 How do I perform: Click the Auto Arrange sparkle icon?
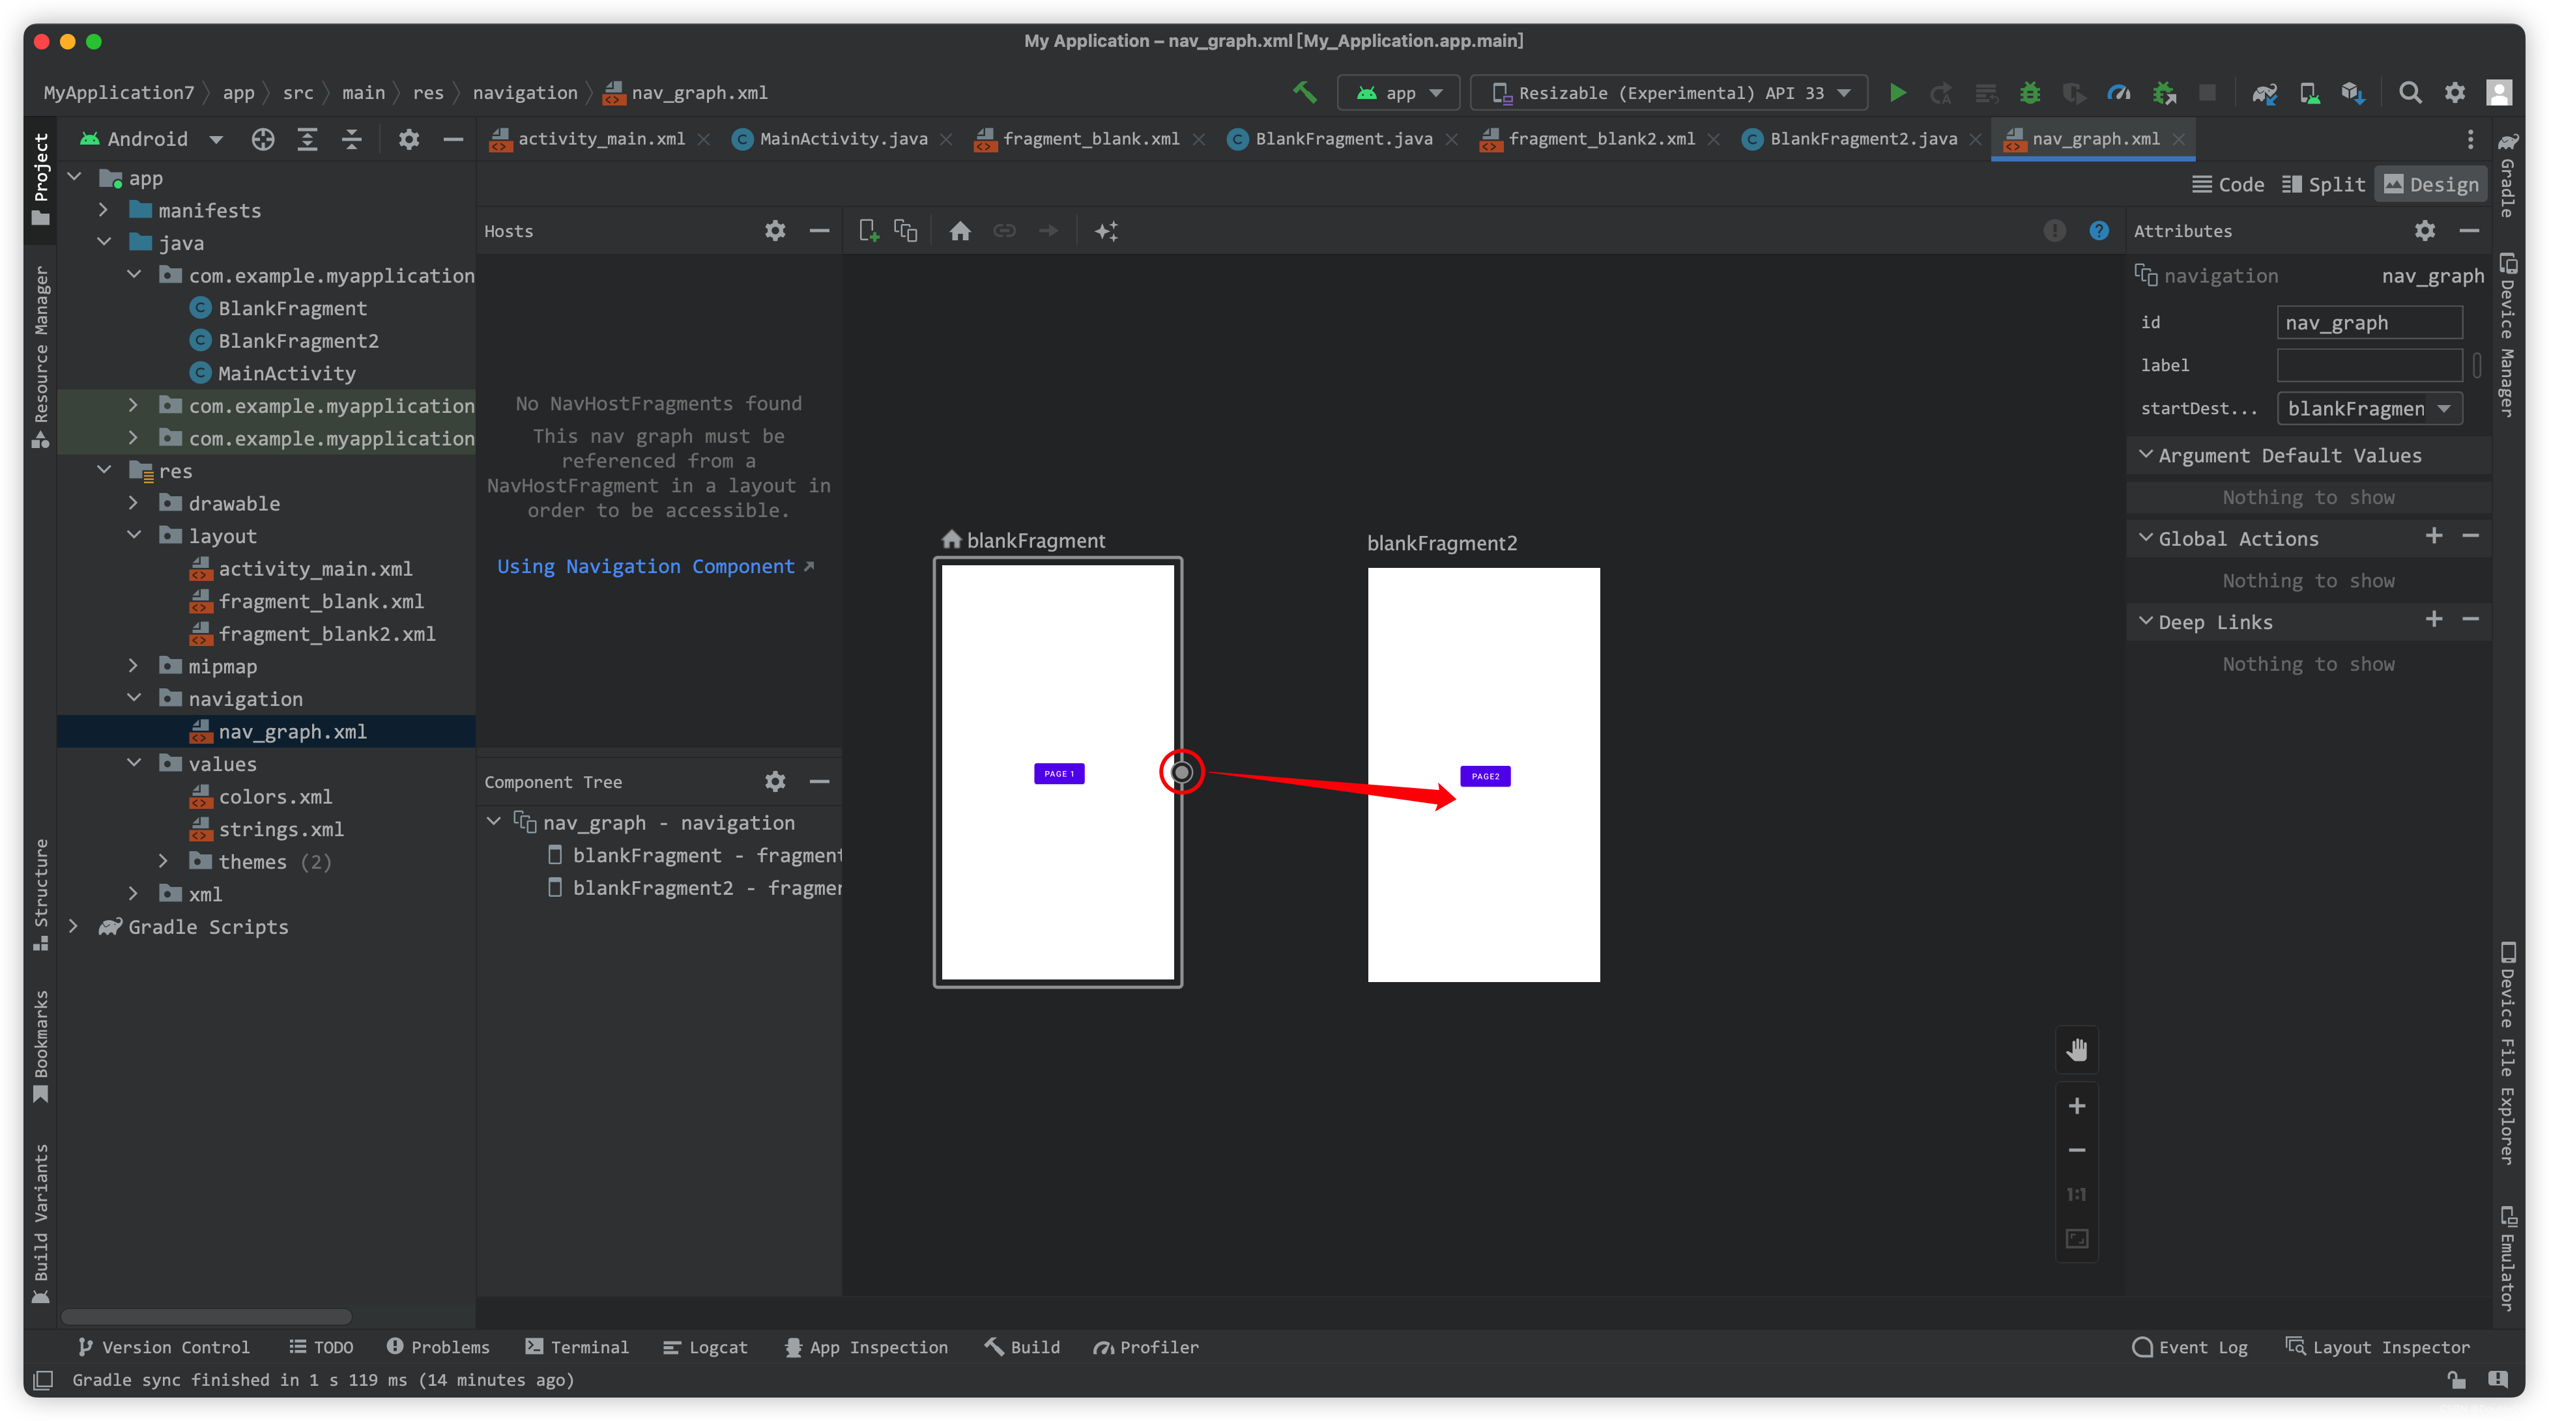1106,231
